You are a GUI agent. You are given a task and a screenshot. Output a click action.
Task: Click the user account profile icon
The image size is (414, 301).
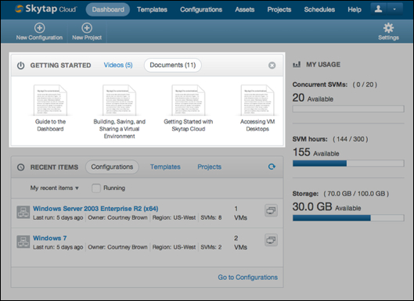[378, 9]
